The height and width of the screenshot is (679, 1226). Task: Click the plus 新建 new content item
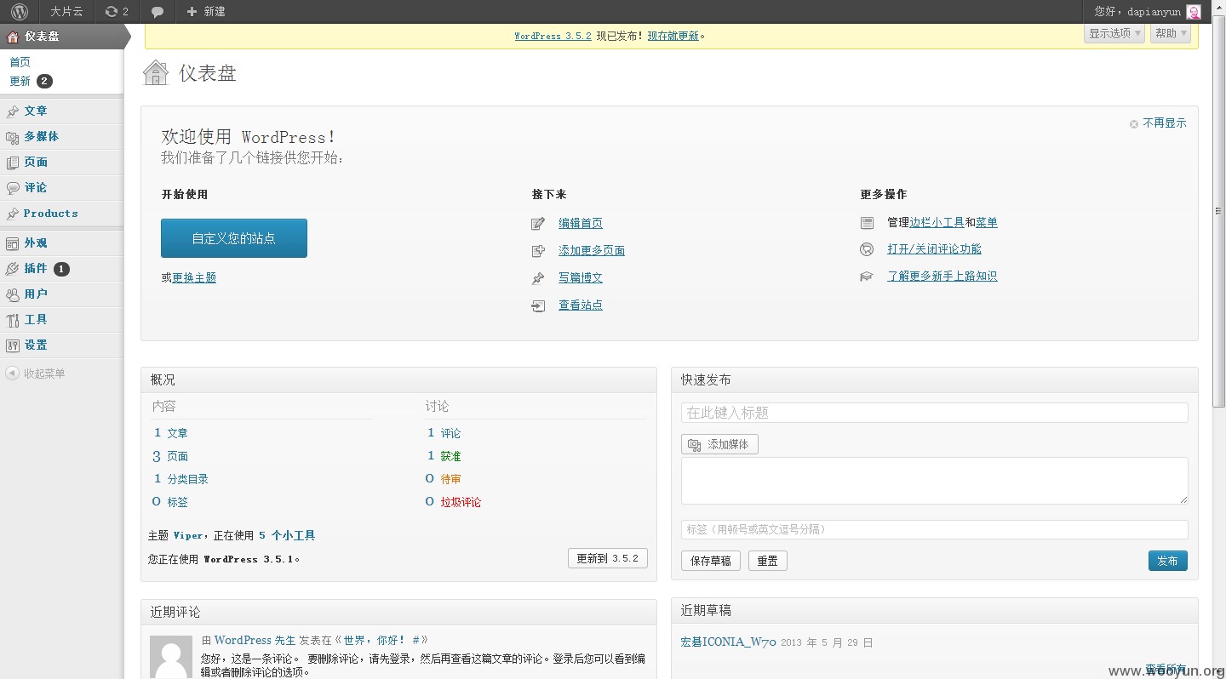pos(206,12)
